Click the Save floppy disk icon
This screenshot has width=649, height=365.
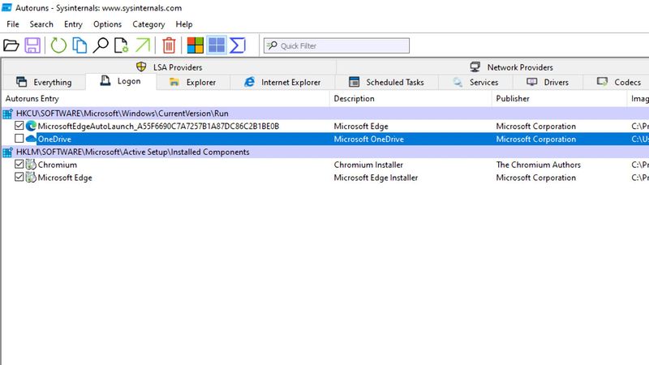(32, 45)
